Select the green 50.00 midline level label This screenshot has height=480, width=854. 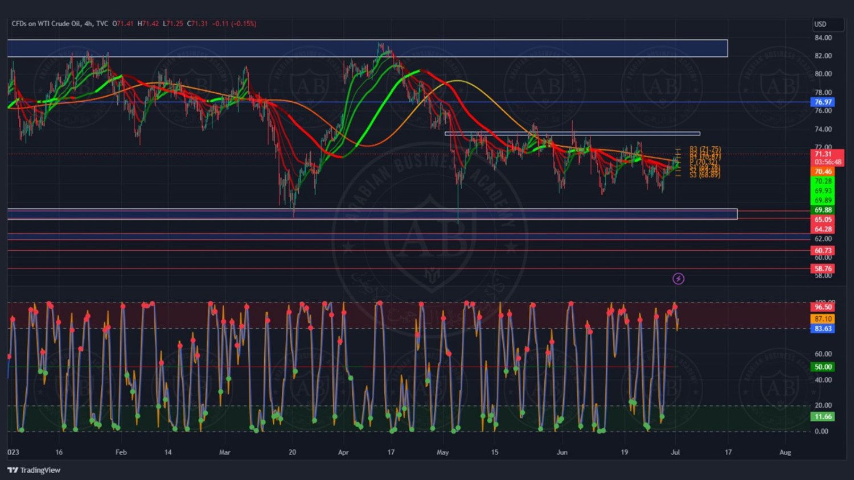click(823, 367)
